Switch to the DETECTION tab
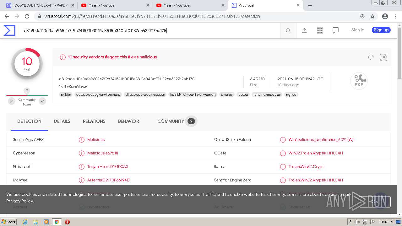 tap(29, 121)
